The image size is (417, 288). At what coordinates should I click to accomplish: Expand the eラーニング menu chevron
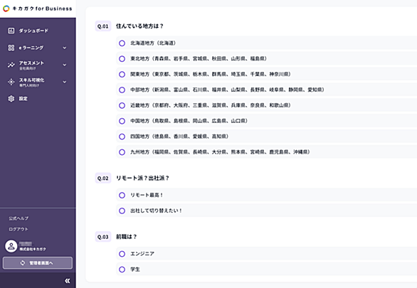(x=65, y=48)
